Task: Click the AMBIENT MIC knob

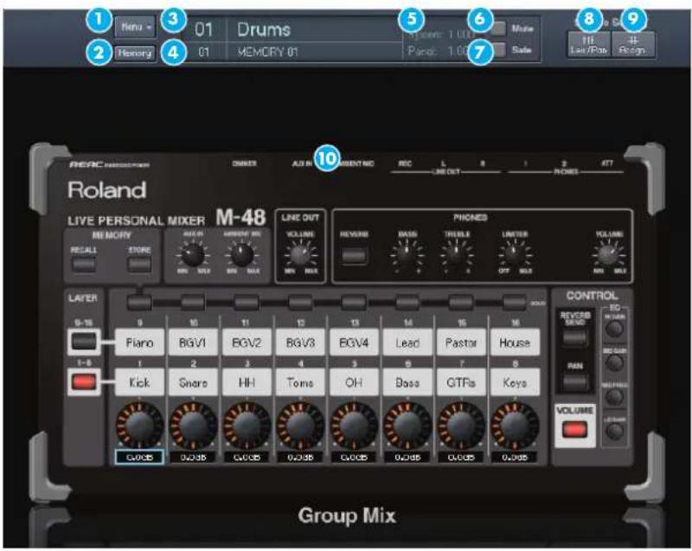Action: pyautogui.click(x=242, y=254)
